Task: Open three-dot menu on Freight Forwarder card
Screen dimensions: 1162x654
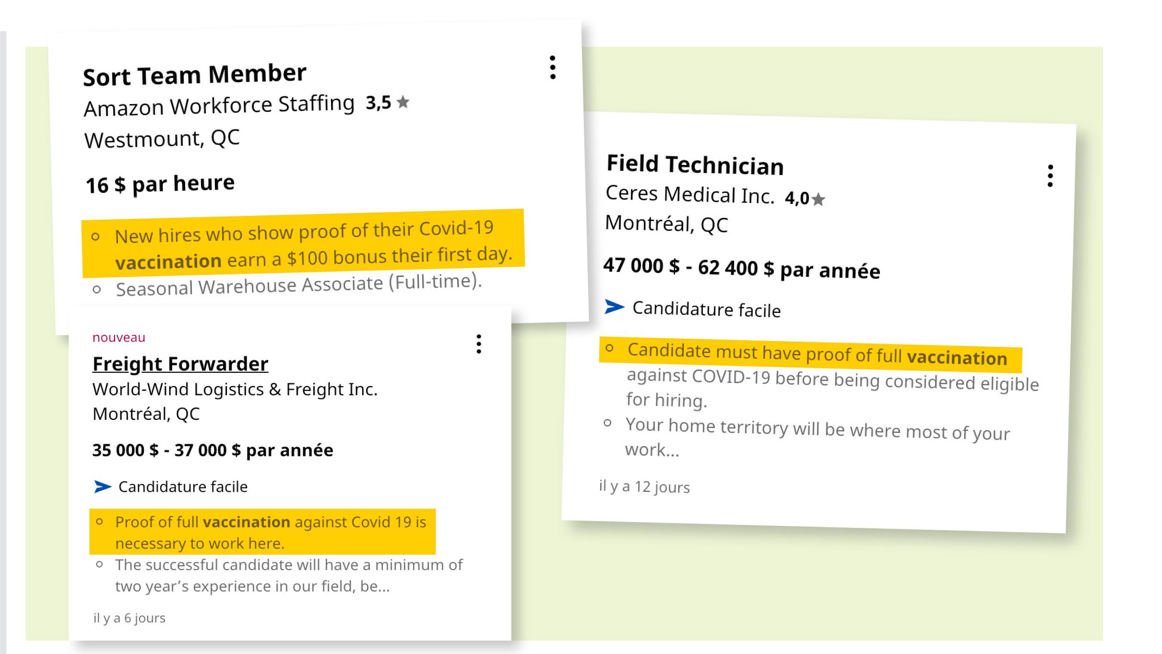Action: click(478, 344)
